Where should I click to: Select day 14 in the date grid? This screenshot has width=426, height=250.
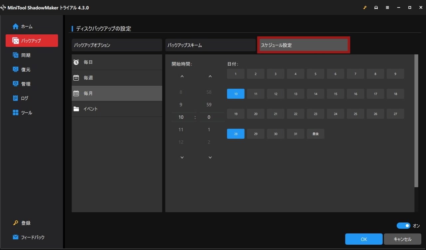pyautogui.click(x=316, y=94)
